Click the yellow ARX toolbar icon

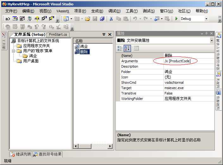pos(37,19)
